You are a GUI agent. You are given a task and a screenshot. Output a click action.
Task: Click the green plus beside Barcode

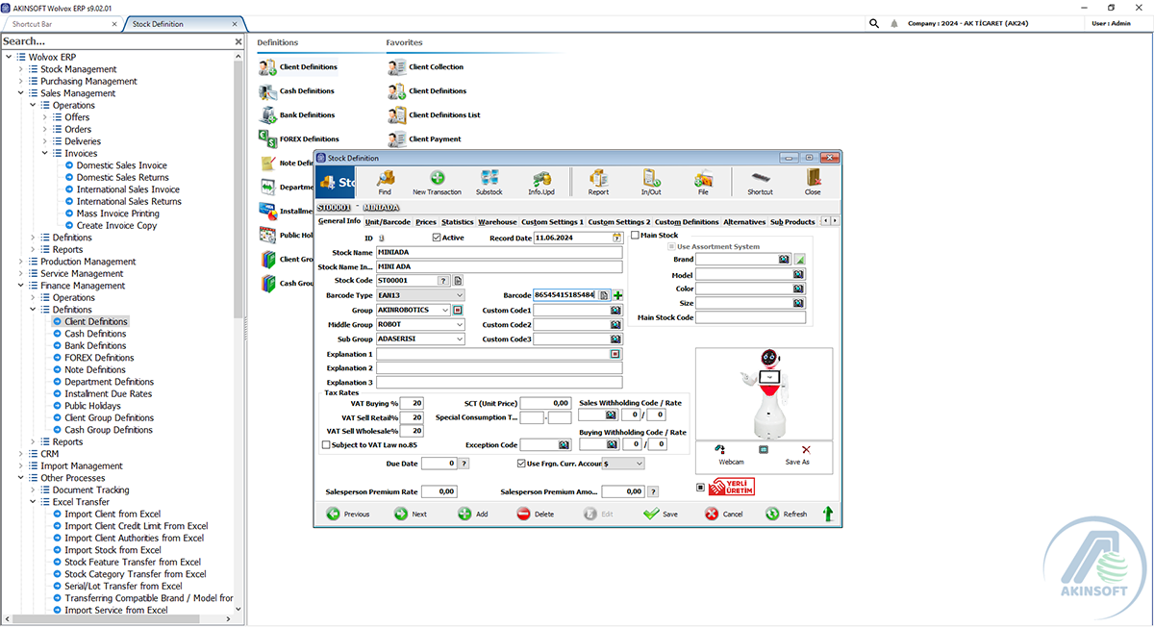pos(617,295)
